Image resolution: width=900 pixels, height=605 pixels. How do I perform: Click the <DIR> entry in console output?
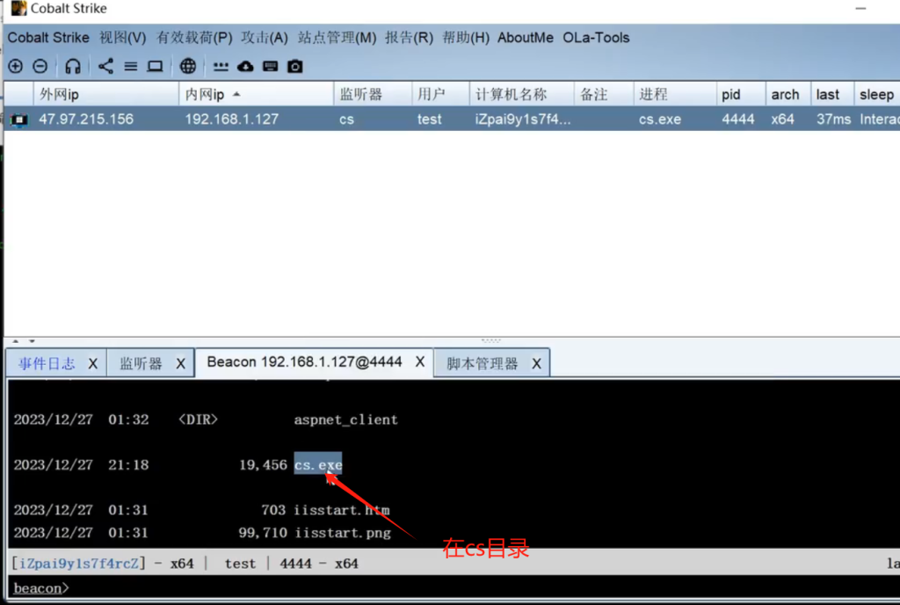(x=198, y=419)
